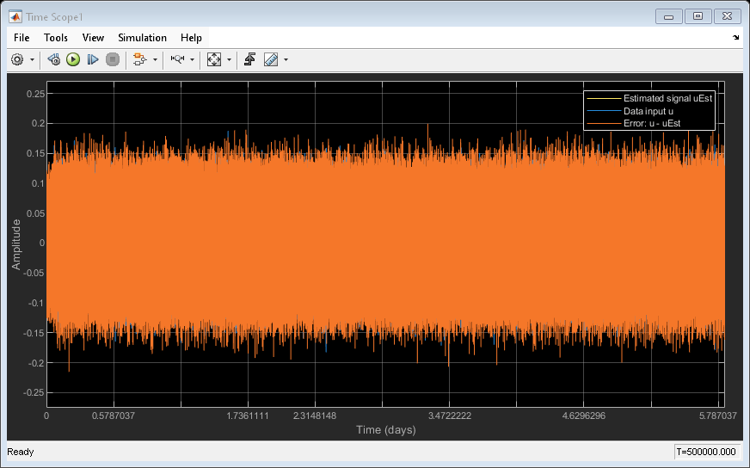Click the Scale Axes Limits icon
The width and height of the screenshot is (750, 468).
[x=214, y=59]
